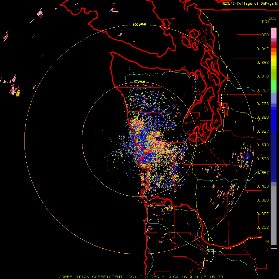Screen dimensions: 279x279
Task: Click the 0.413 value on the scale
Action: [x=263, y=186]
